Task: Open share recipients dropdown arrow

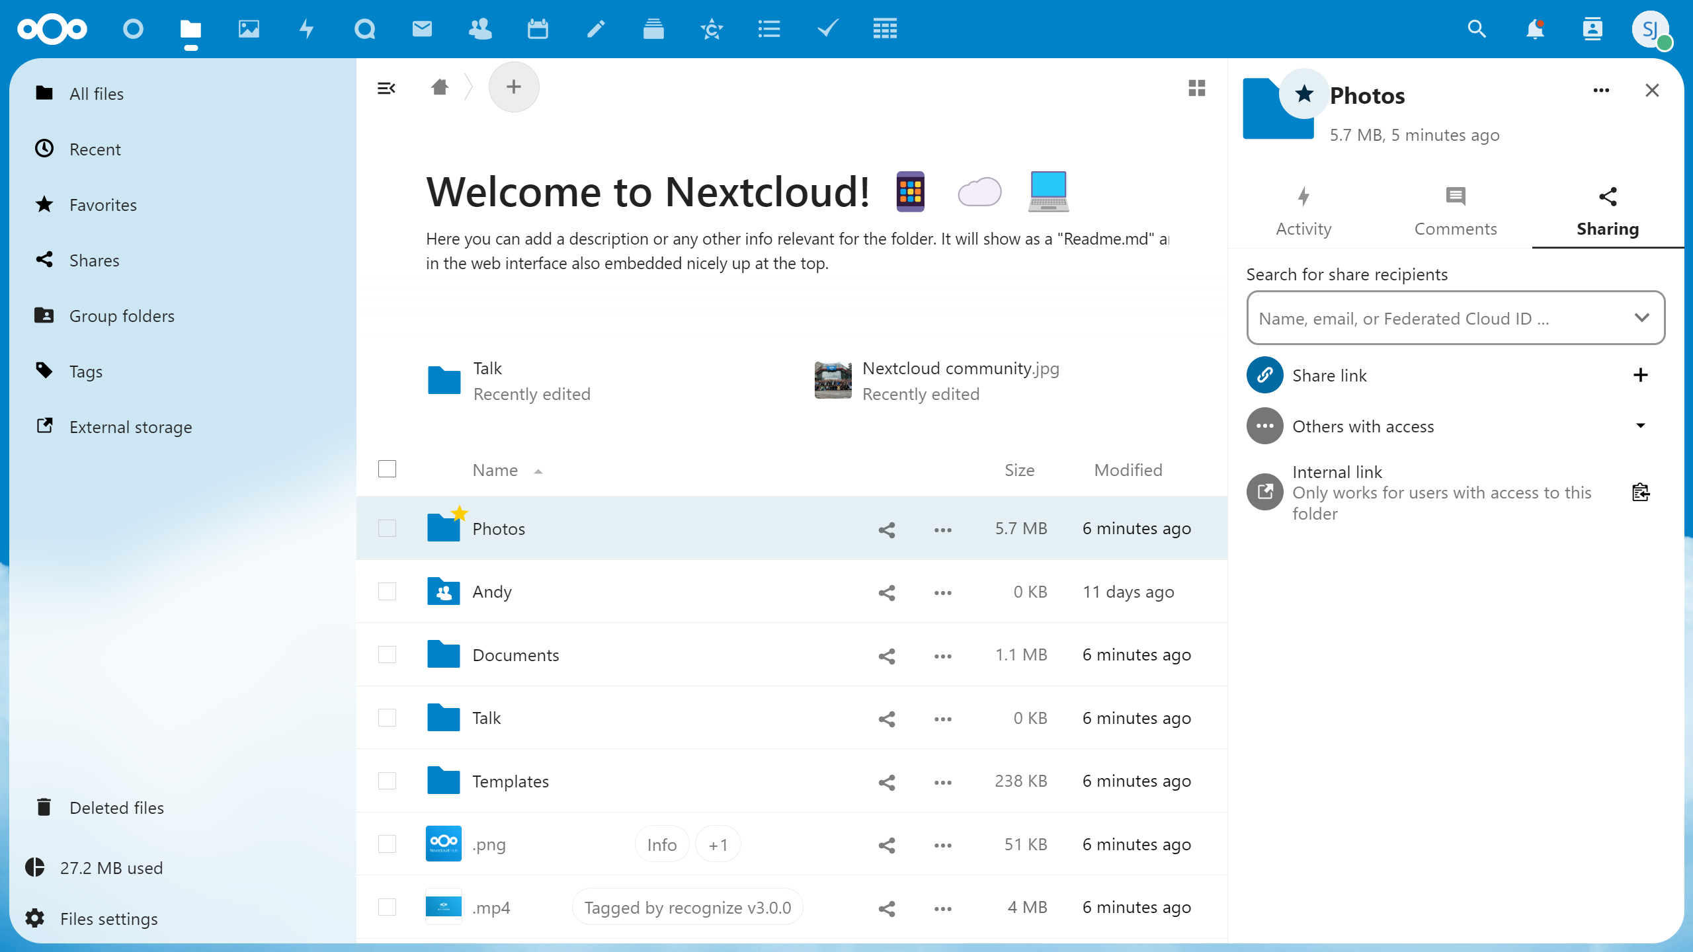Action: [1641, 318]
